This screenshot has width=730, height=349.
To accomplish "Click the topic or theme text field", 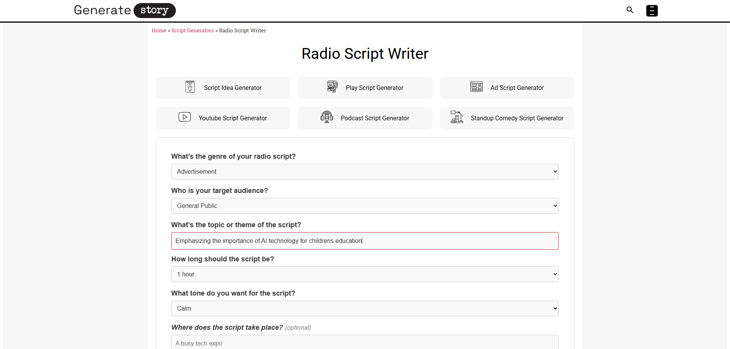I will pyautogui.click(x=365, y=241).
